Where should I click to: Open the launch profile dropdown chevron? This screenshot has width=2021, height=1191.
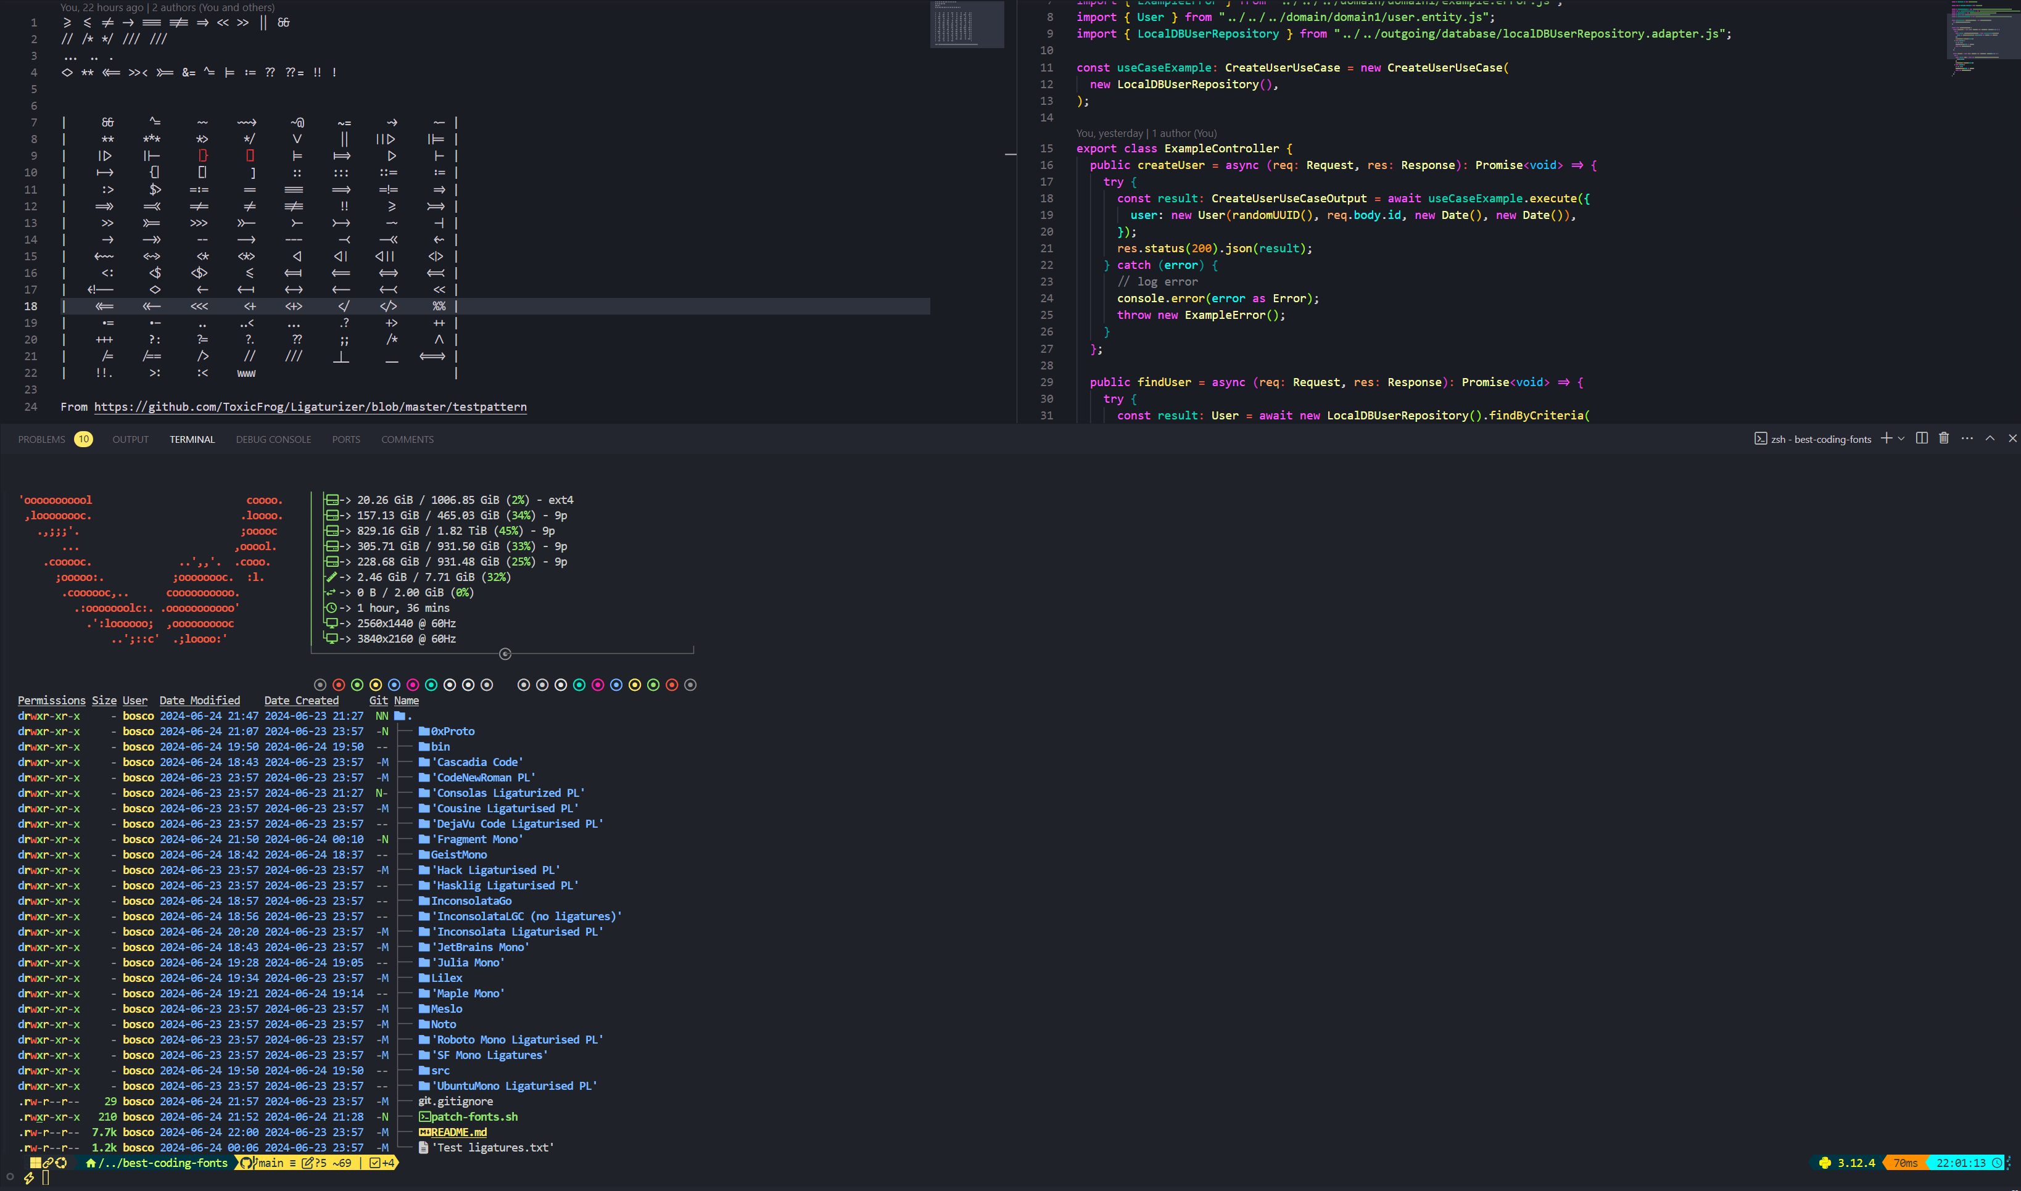pyautogui.click(x=1901, y=439)
